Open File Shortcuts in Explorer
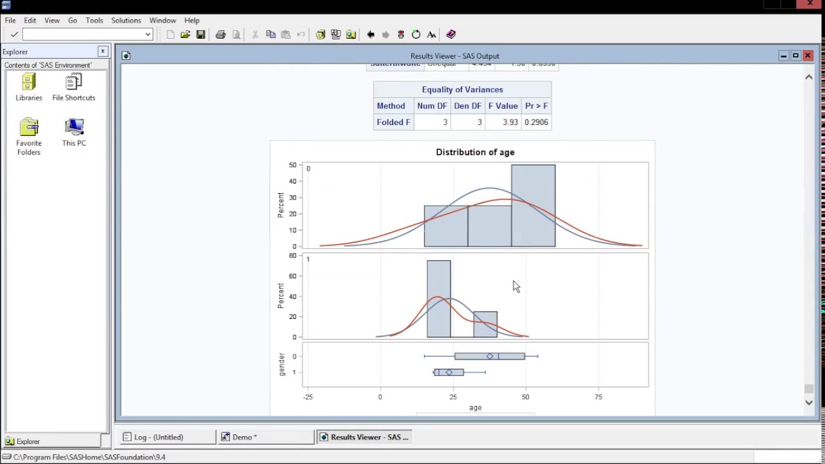Image resolution: width=825 pixels, height=464 pixels. (73, 87)
